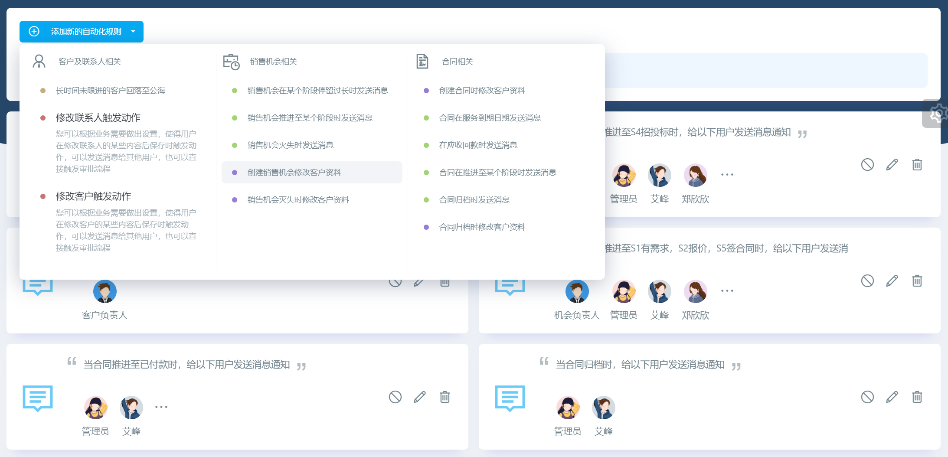Expand more recipients on the S1有需求 rule

click(x=727, y=291)
